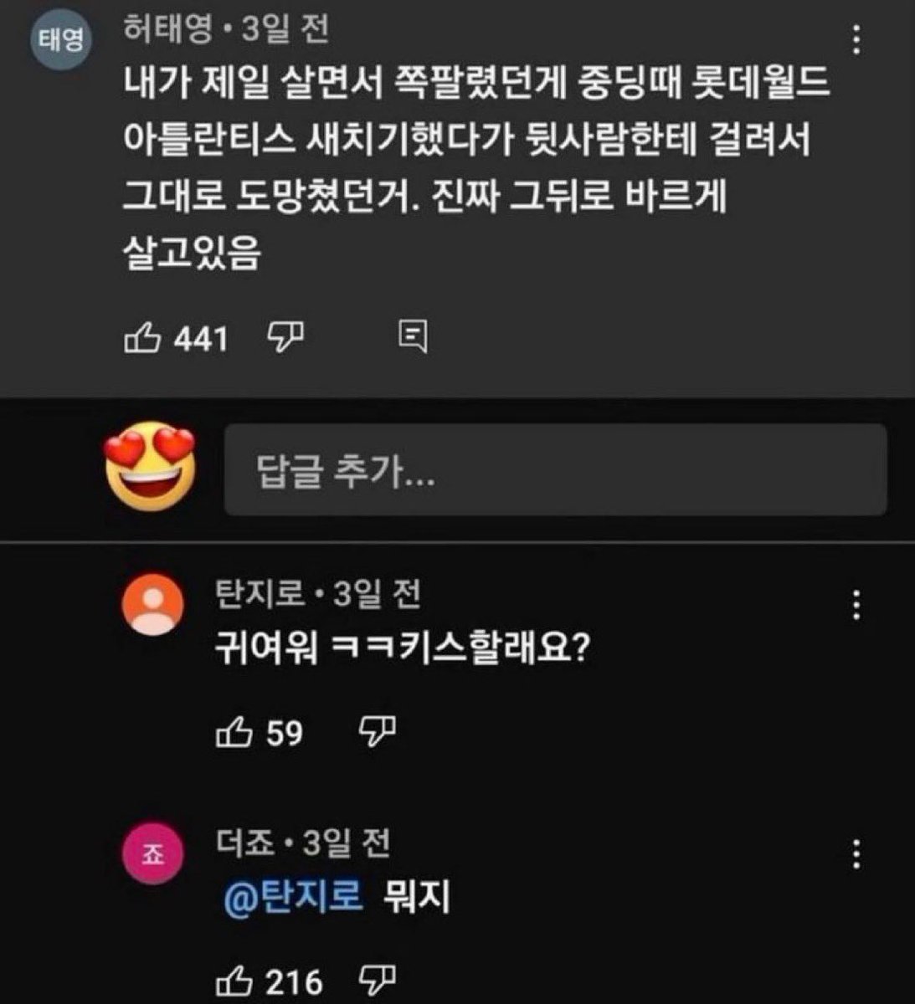915x1004 pixels.
Task: Dislike 탄지로's reply
Action: click(378, 732)
